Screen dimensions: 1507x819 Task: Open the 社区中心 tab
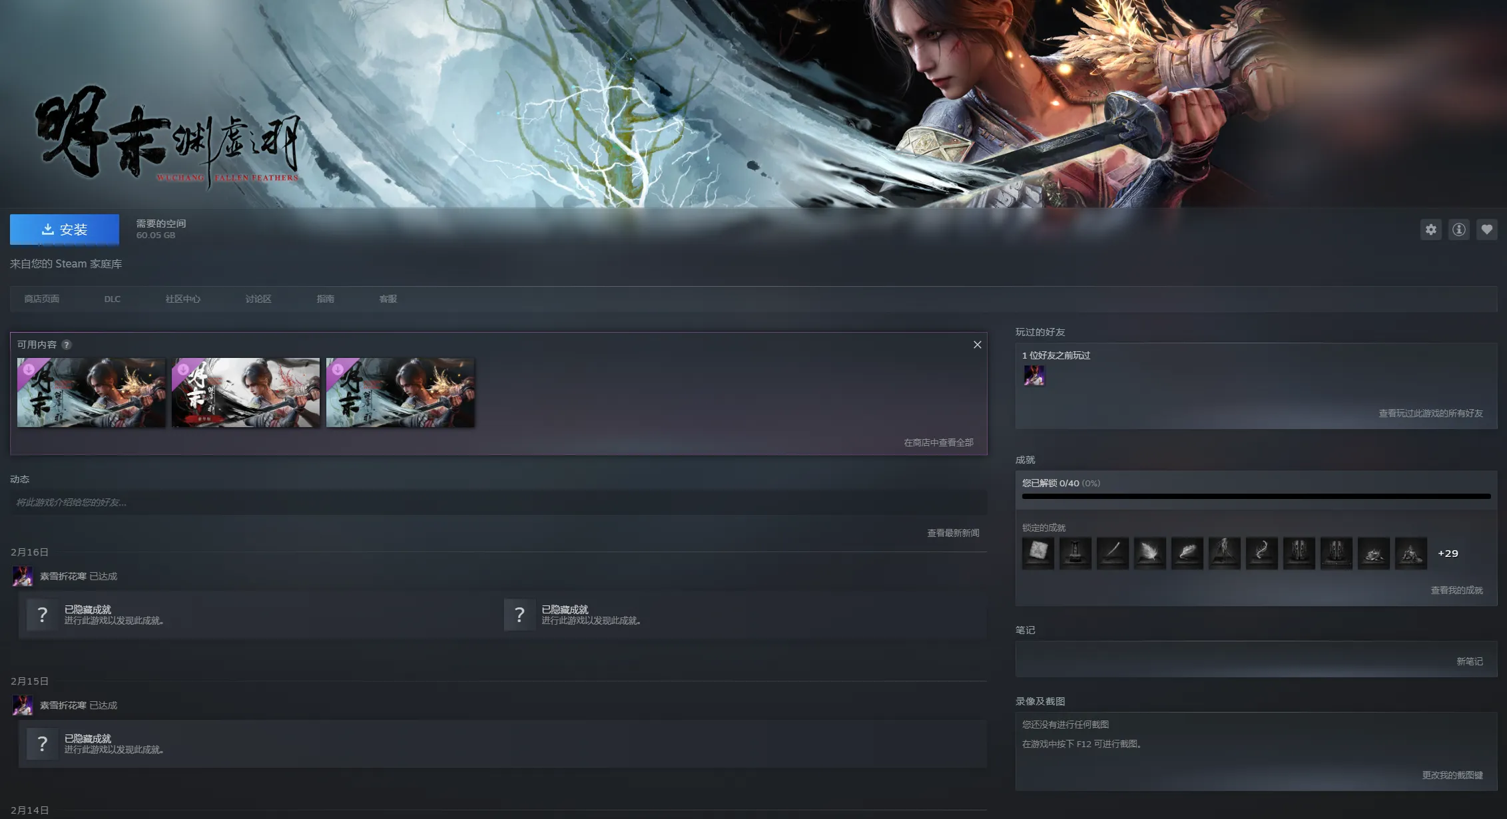182,299
